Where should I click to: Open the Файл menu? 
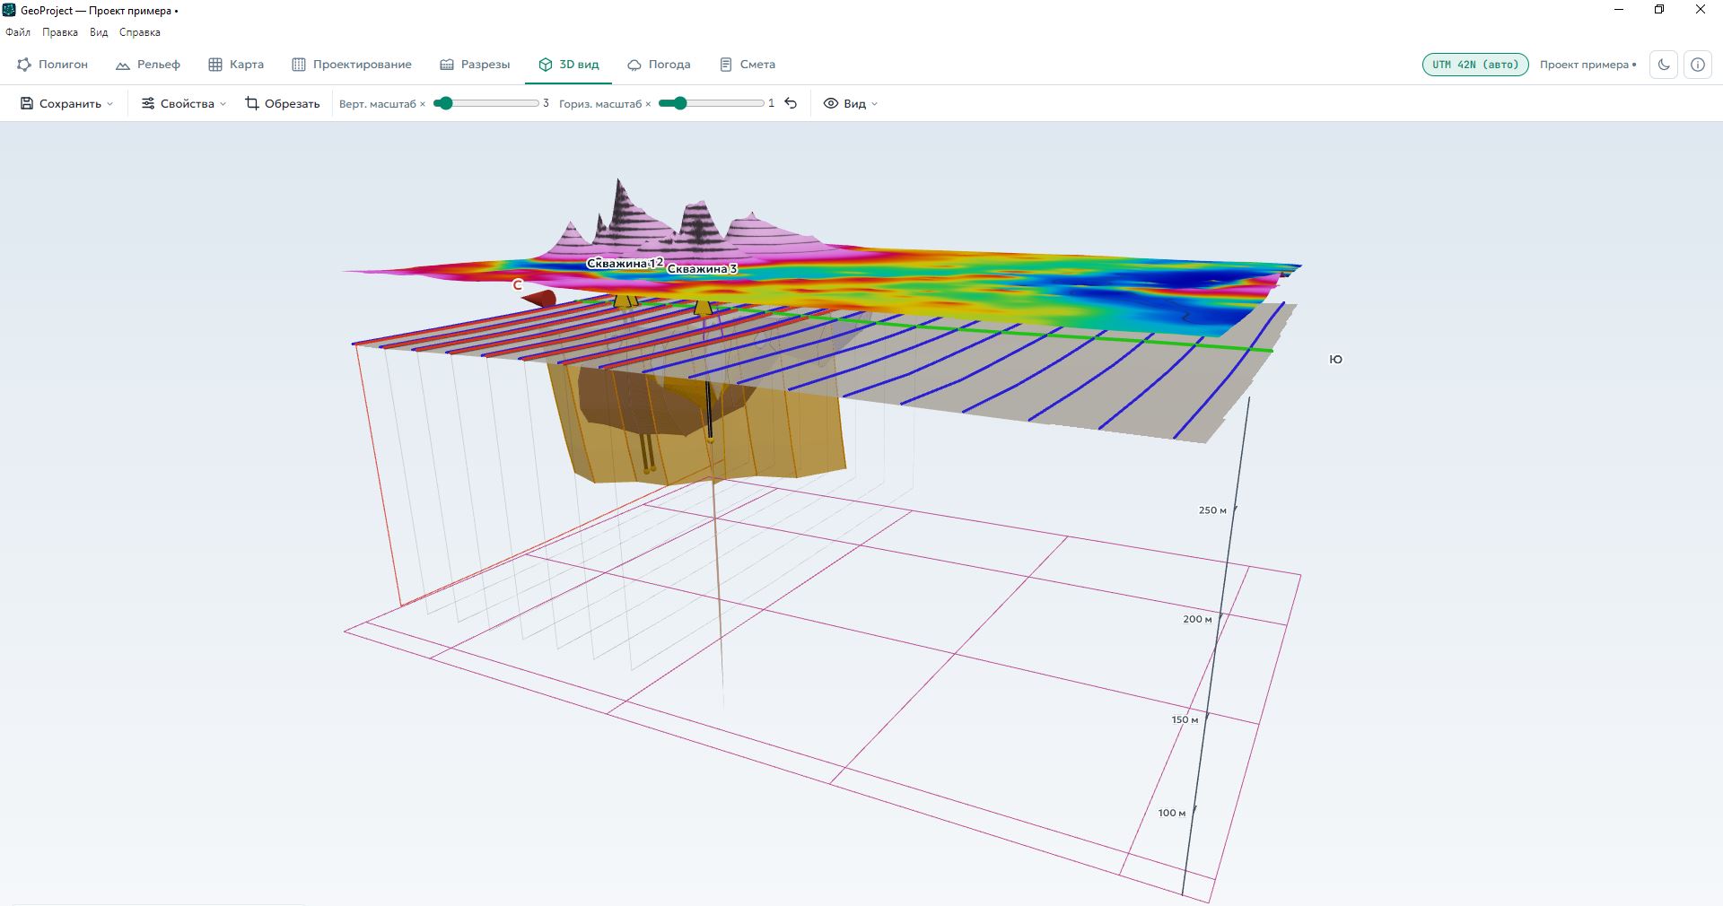pos(18,32)
